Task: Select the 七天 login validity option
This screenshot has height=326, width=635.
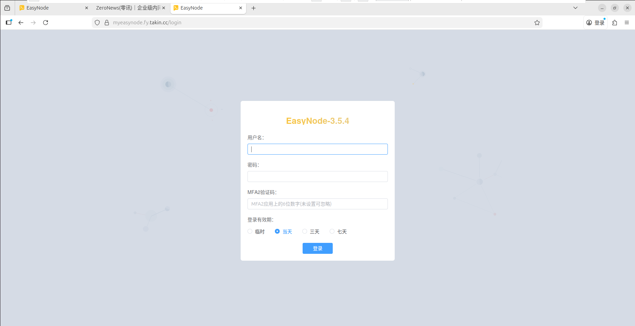Action: point(332,232)
